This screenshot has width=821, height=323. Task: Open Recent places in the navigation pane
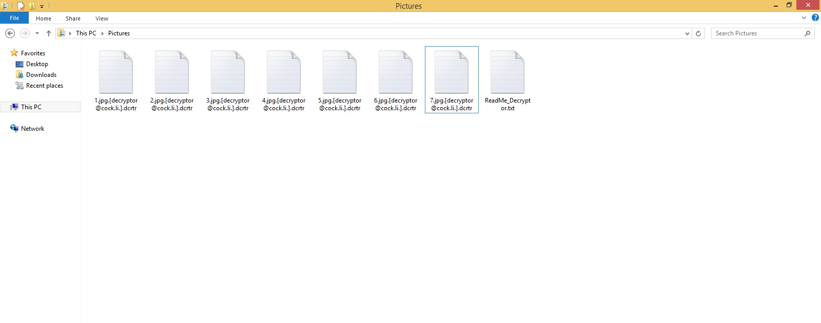tap(45, 86)
